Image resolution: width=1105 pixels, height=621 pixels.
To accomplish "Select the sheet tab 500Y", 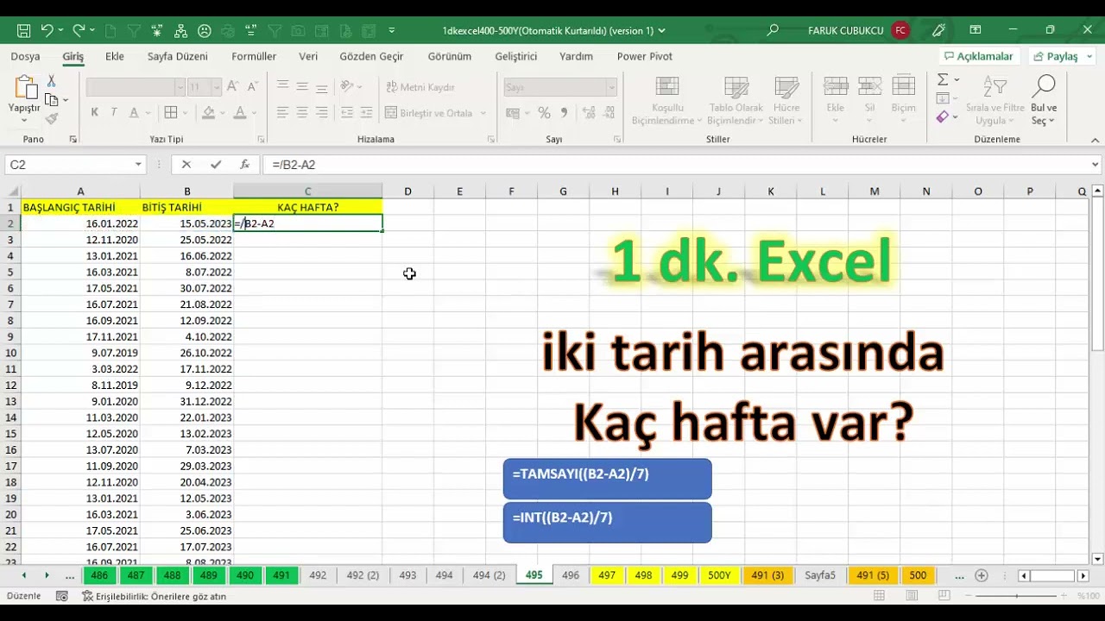I will click(x=719, y=575).
